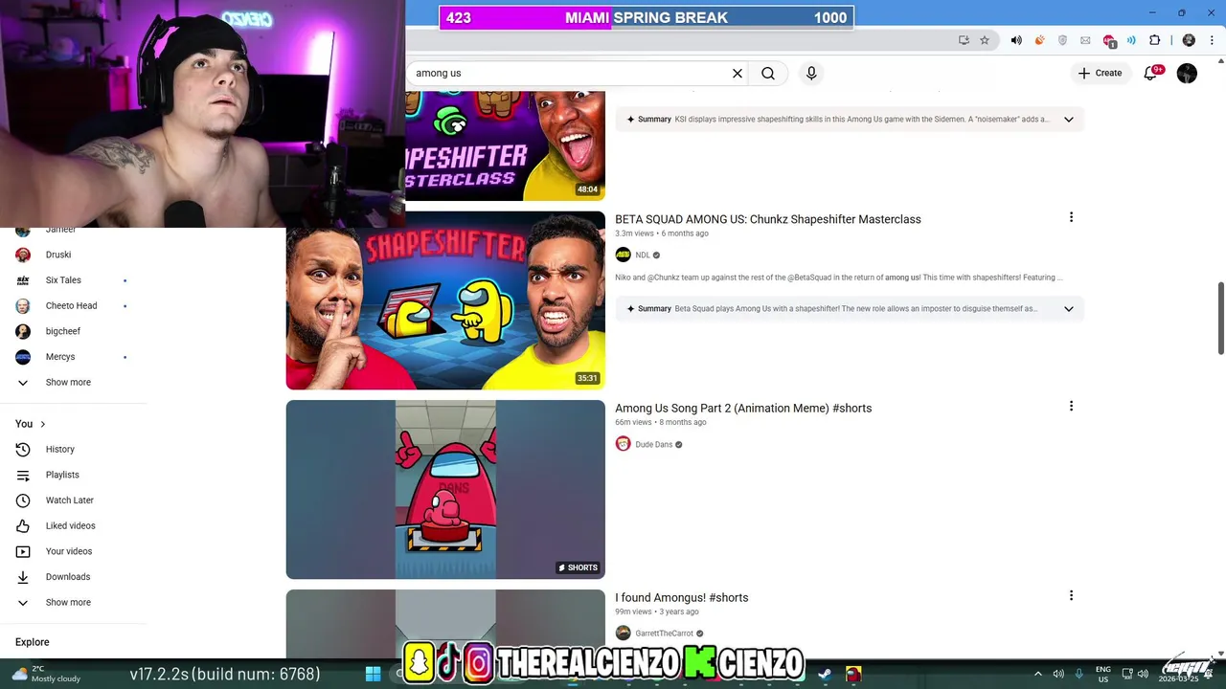Image resolution: width=1226 pixels, height=689 pixels.
Task: Open the black speaker volume extension
Action: pyautogui.click(x=1016, y=40)
